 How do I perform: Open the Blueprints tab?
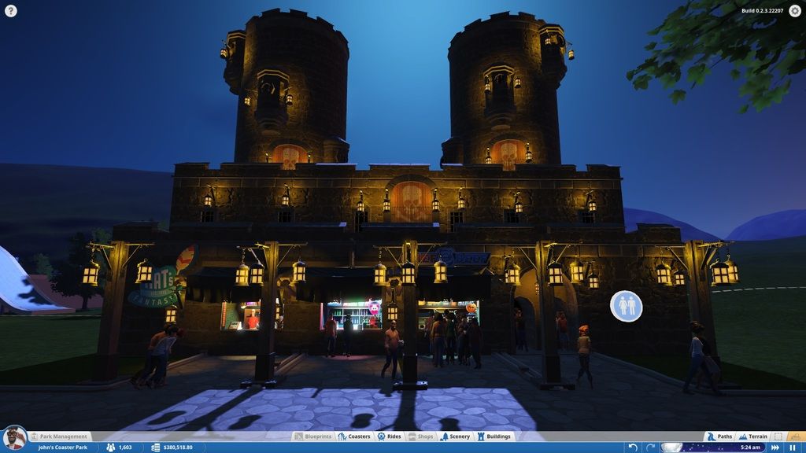pos(313,436)
